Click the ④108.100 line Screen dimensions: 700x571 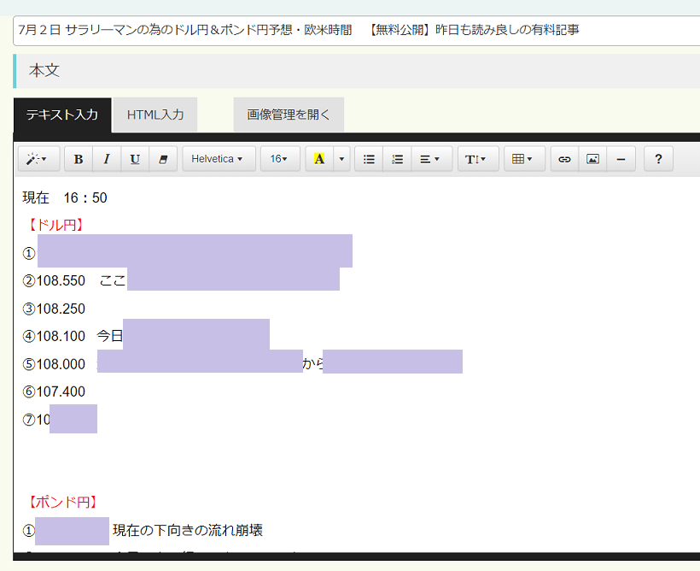coord(73,336)
